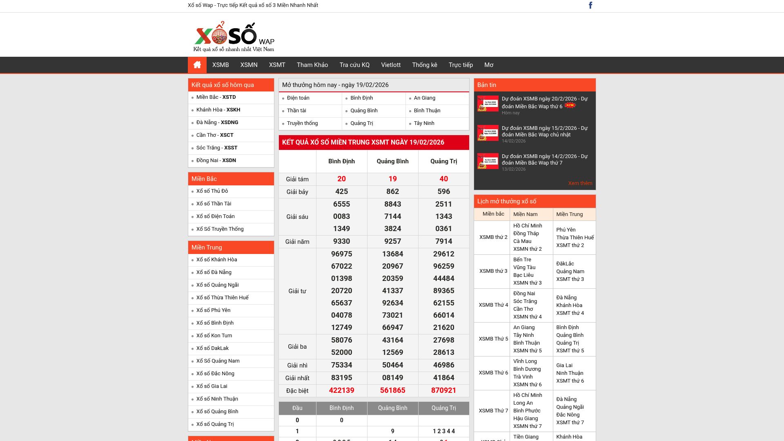The width and height of the screenshot is (784, 441).
Task: Open the Trực tiếp menu item
Action: [460, 65]
